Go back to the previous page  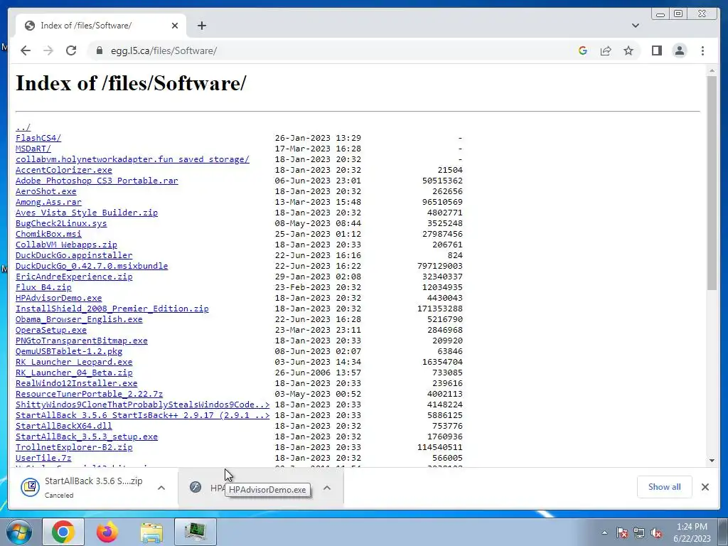click(26, 50)
